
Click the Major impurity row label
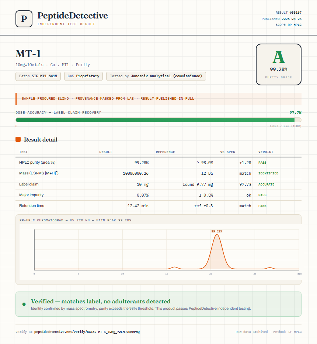pos(31,195)
